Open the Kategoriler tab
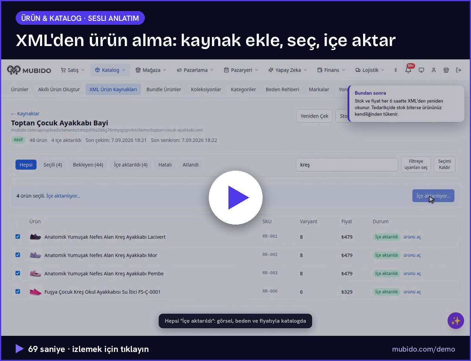The width and height of the screenshot is (471, 361). 243,89
